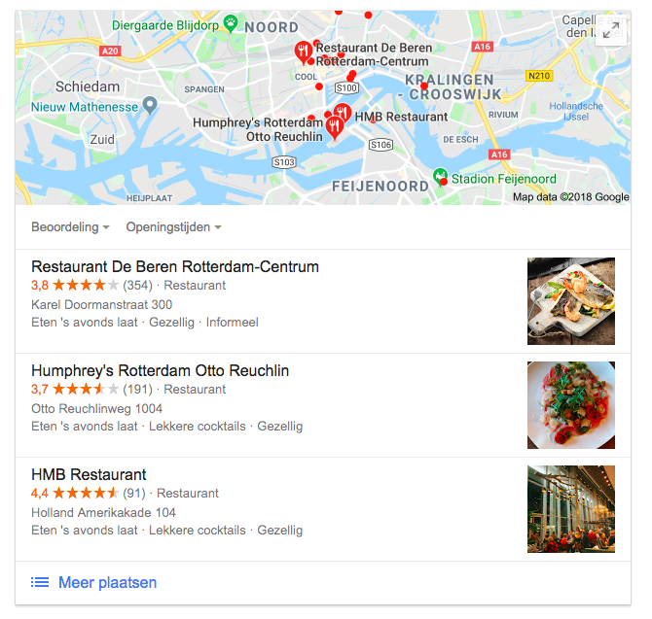Click the HMB Restaurant 4,4 star rating
This screenshot has width=652, height=619.
click(x=86, y=493)
